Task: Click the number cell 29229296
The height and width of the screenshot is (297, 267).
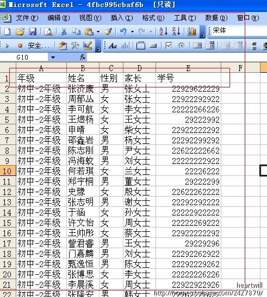Action: point(188,244)
